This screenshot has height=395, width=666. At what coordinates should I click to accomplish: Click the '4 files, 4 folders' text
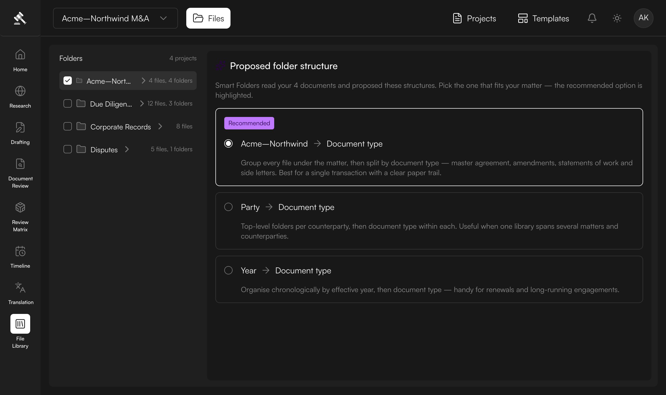(170, 80)
